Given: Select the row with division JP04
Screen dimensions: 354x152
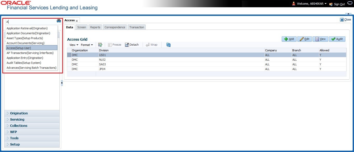Looking at the screenshot, I should coord(207,69).
